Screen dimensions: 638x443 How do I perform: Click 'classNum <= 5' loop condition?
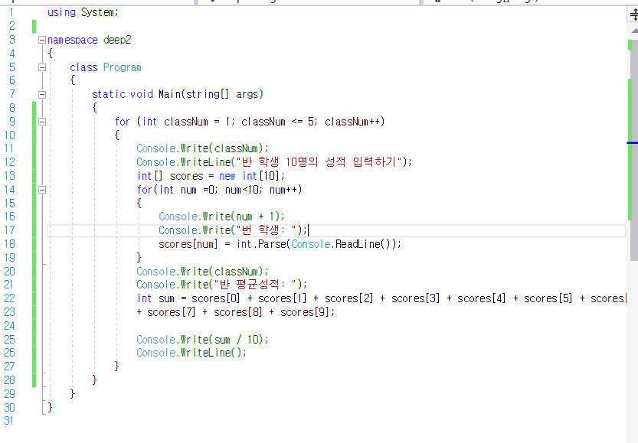pyautogui.click(x=276, y=122)
